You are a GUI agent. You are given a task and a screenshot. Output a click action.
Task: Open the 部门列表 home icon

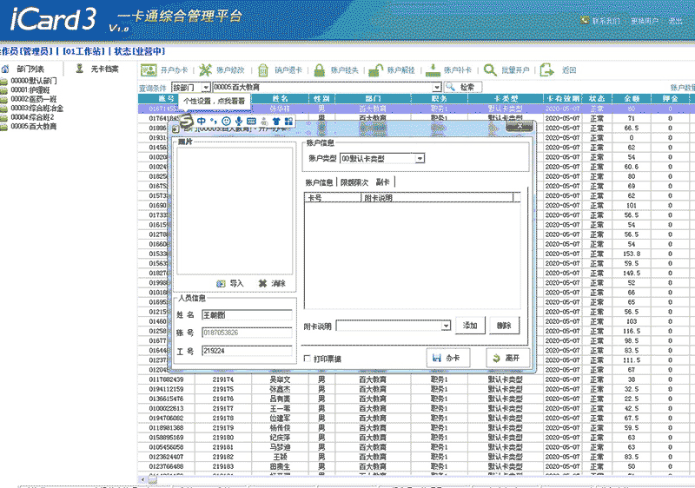[x=5, y=69]
